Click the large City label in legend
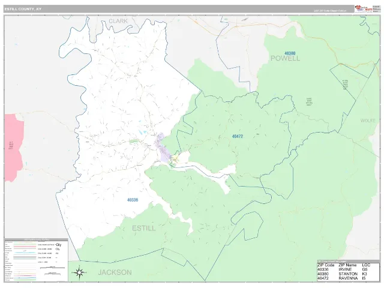 coord(59,245)
